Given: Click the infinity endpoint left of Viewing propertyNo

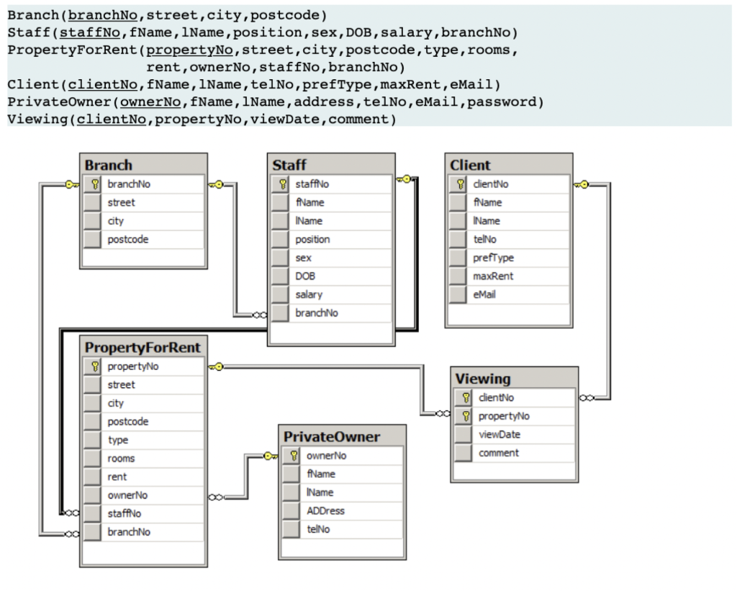Looking at the screenshot, I should click(x=443, y=413).
